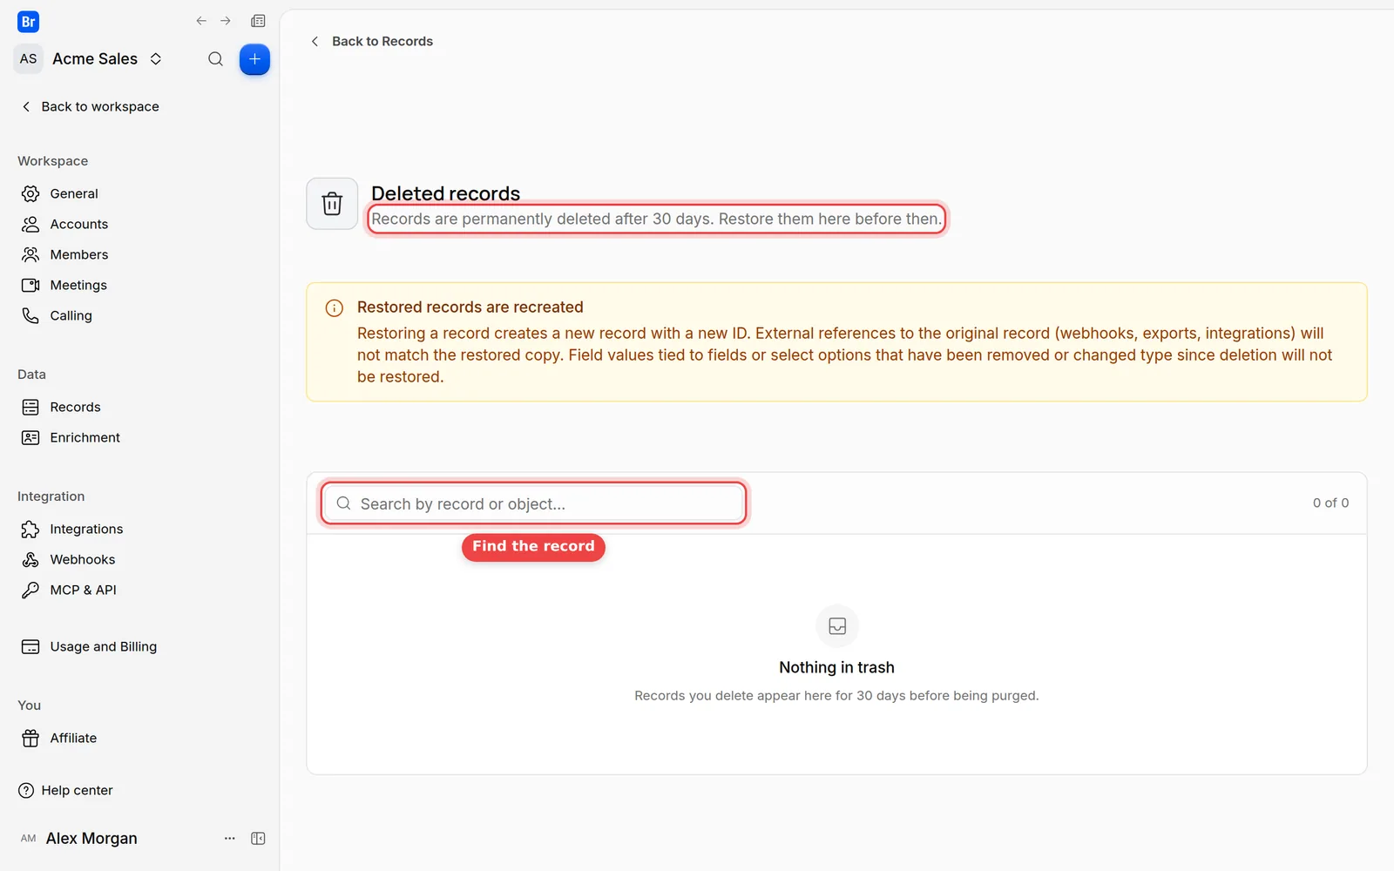Viewport: 1394px width, 871px height.
Task: Click the 'Restored records are recreated' heading
Action: [470, 307]
